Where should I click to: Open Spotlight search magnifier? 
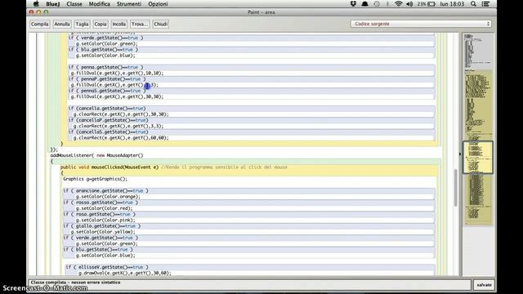(473, 4)
